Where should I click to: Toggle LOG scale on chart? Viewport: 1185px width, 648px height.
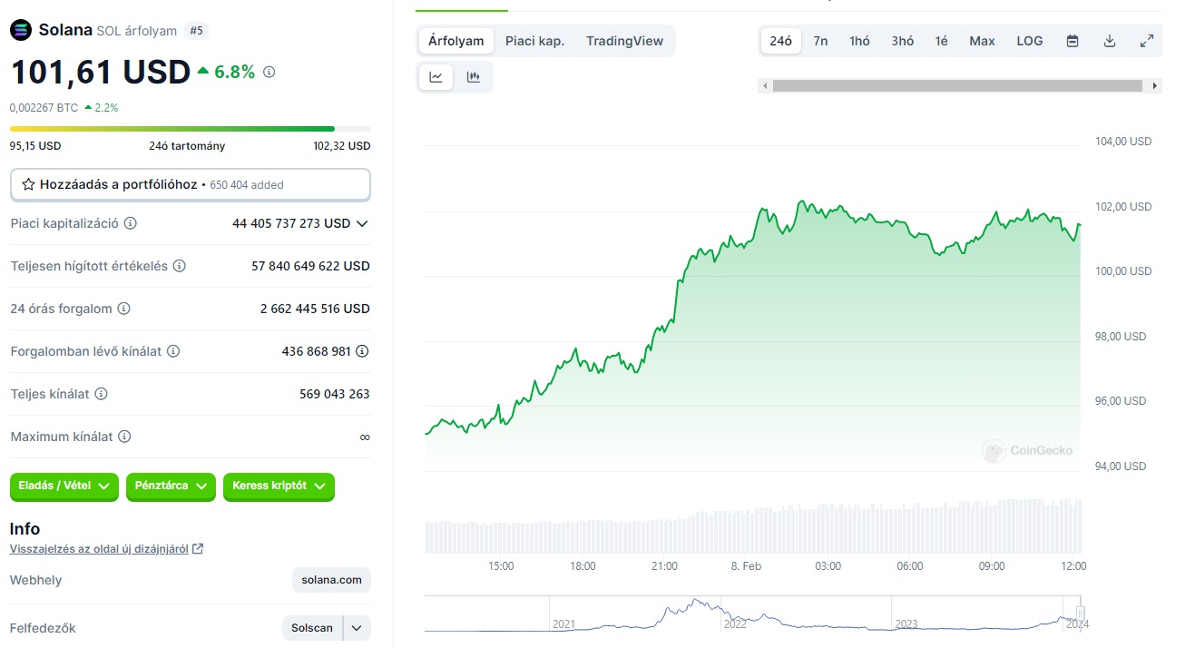point(1029,41)
